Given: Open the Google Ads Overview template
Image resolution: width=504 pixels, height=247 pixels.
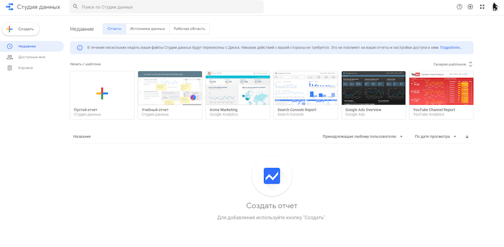Looking at the screenshot, I should pyautogui.click(x=374, y=95).
